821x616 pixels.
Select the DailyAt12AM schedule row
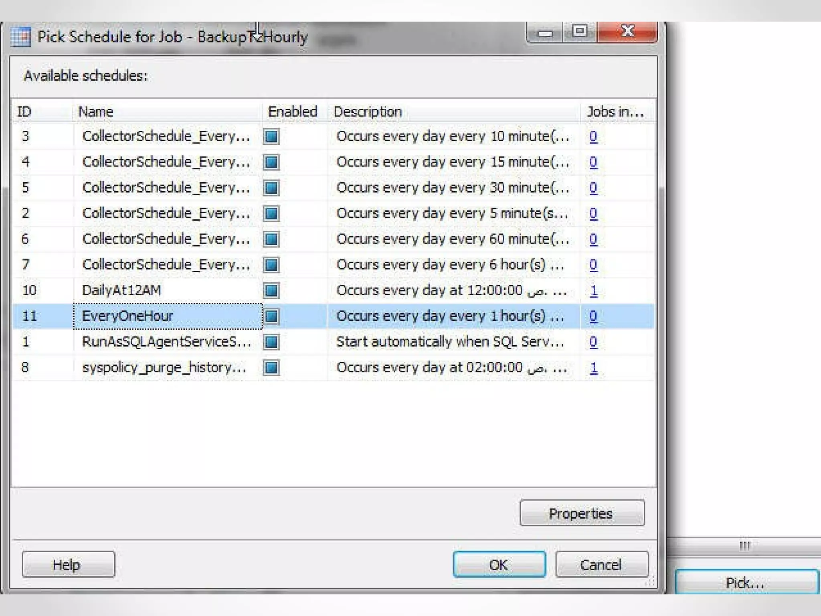(121, 290)
